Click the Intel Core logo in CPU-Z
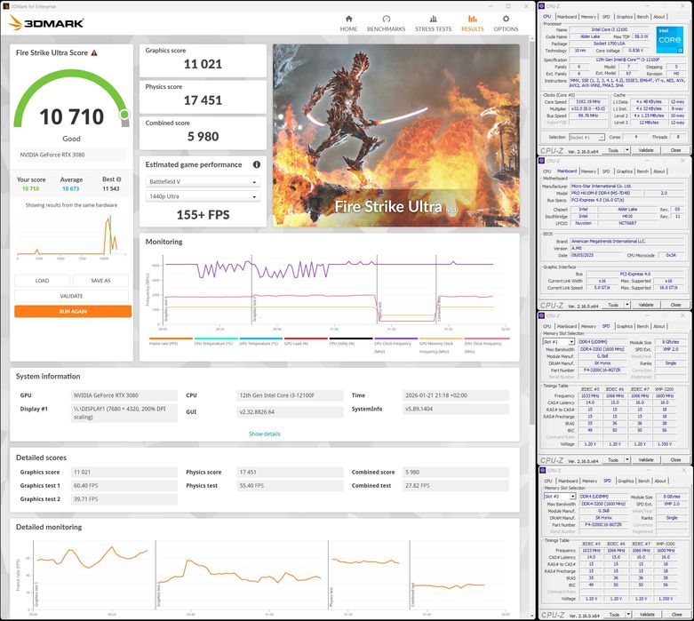The image size is (694, 621). click(670, 39)
